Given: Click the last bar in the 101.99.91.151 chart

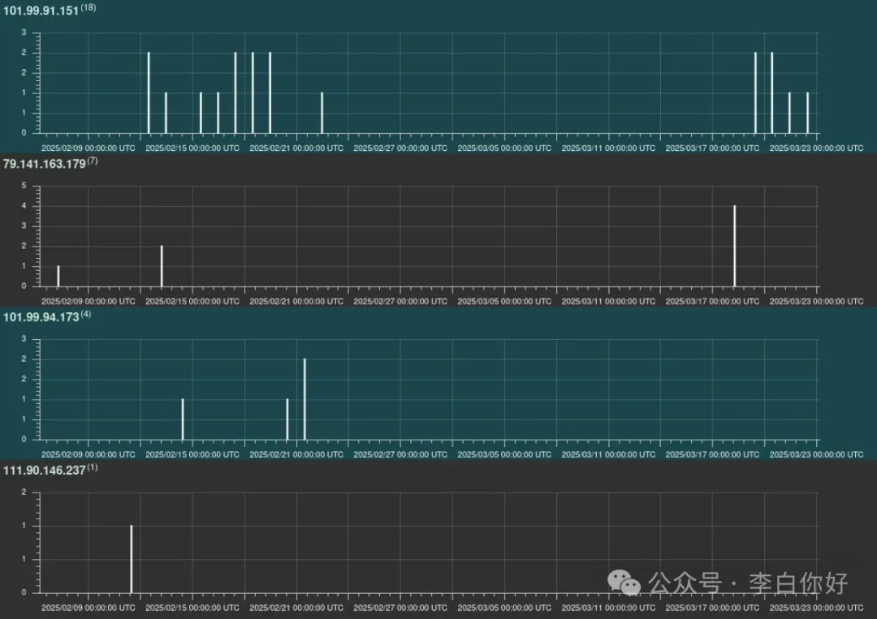Looking at the screenshot, I should [x=807, y=113].
